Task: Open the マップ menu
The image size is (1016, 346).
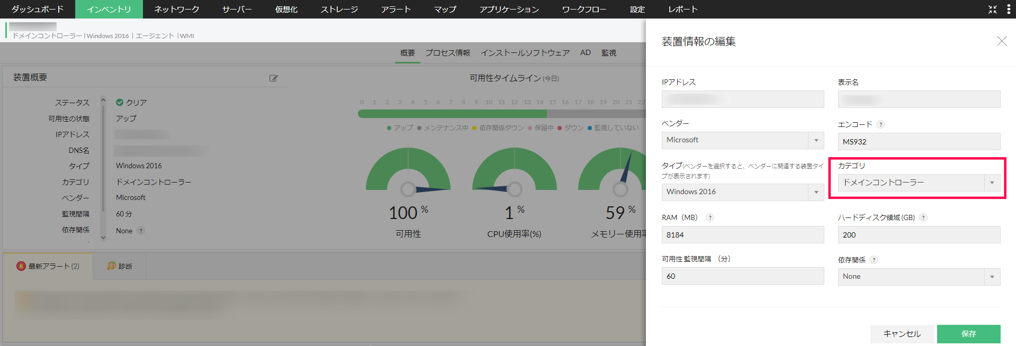Action: pos(445,9)
